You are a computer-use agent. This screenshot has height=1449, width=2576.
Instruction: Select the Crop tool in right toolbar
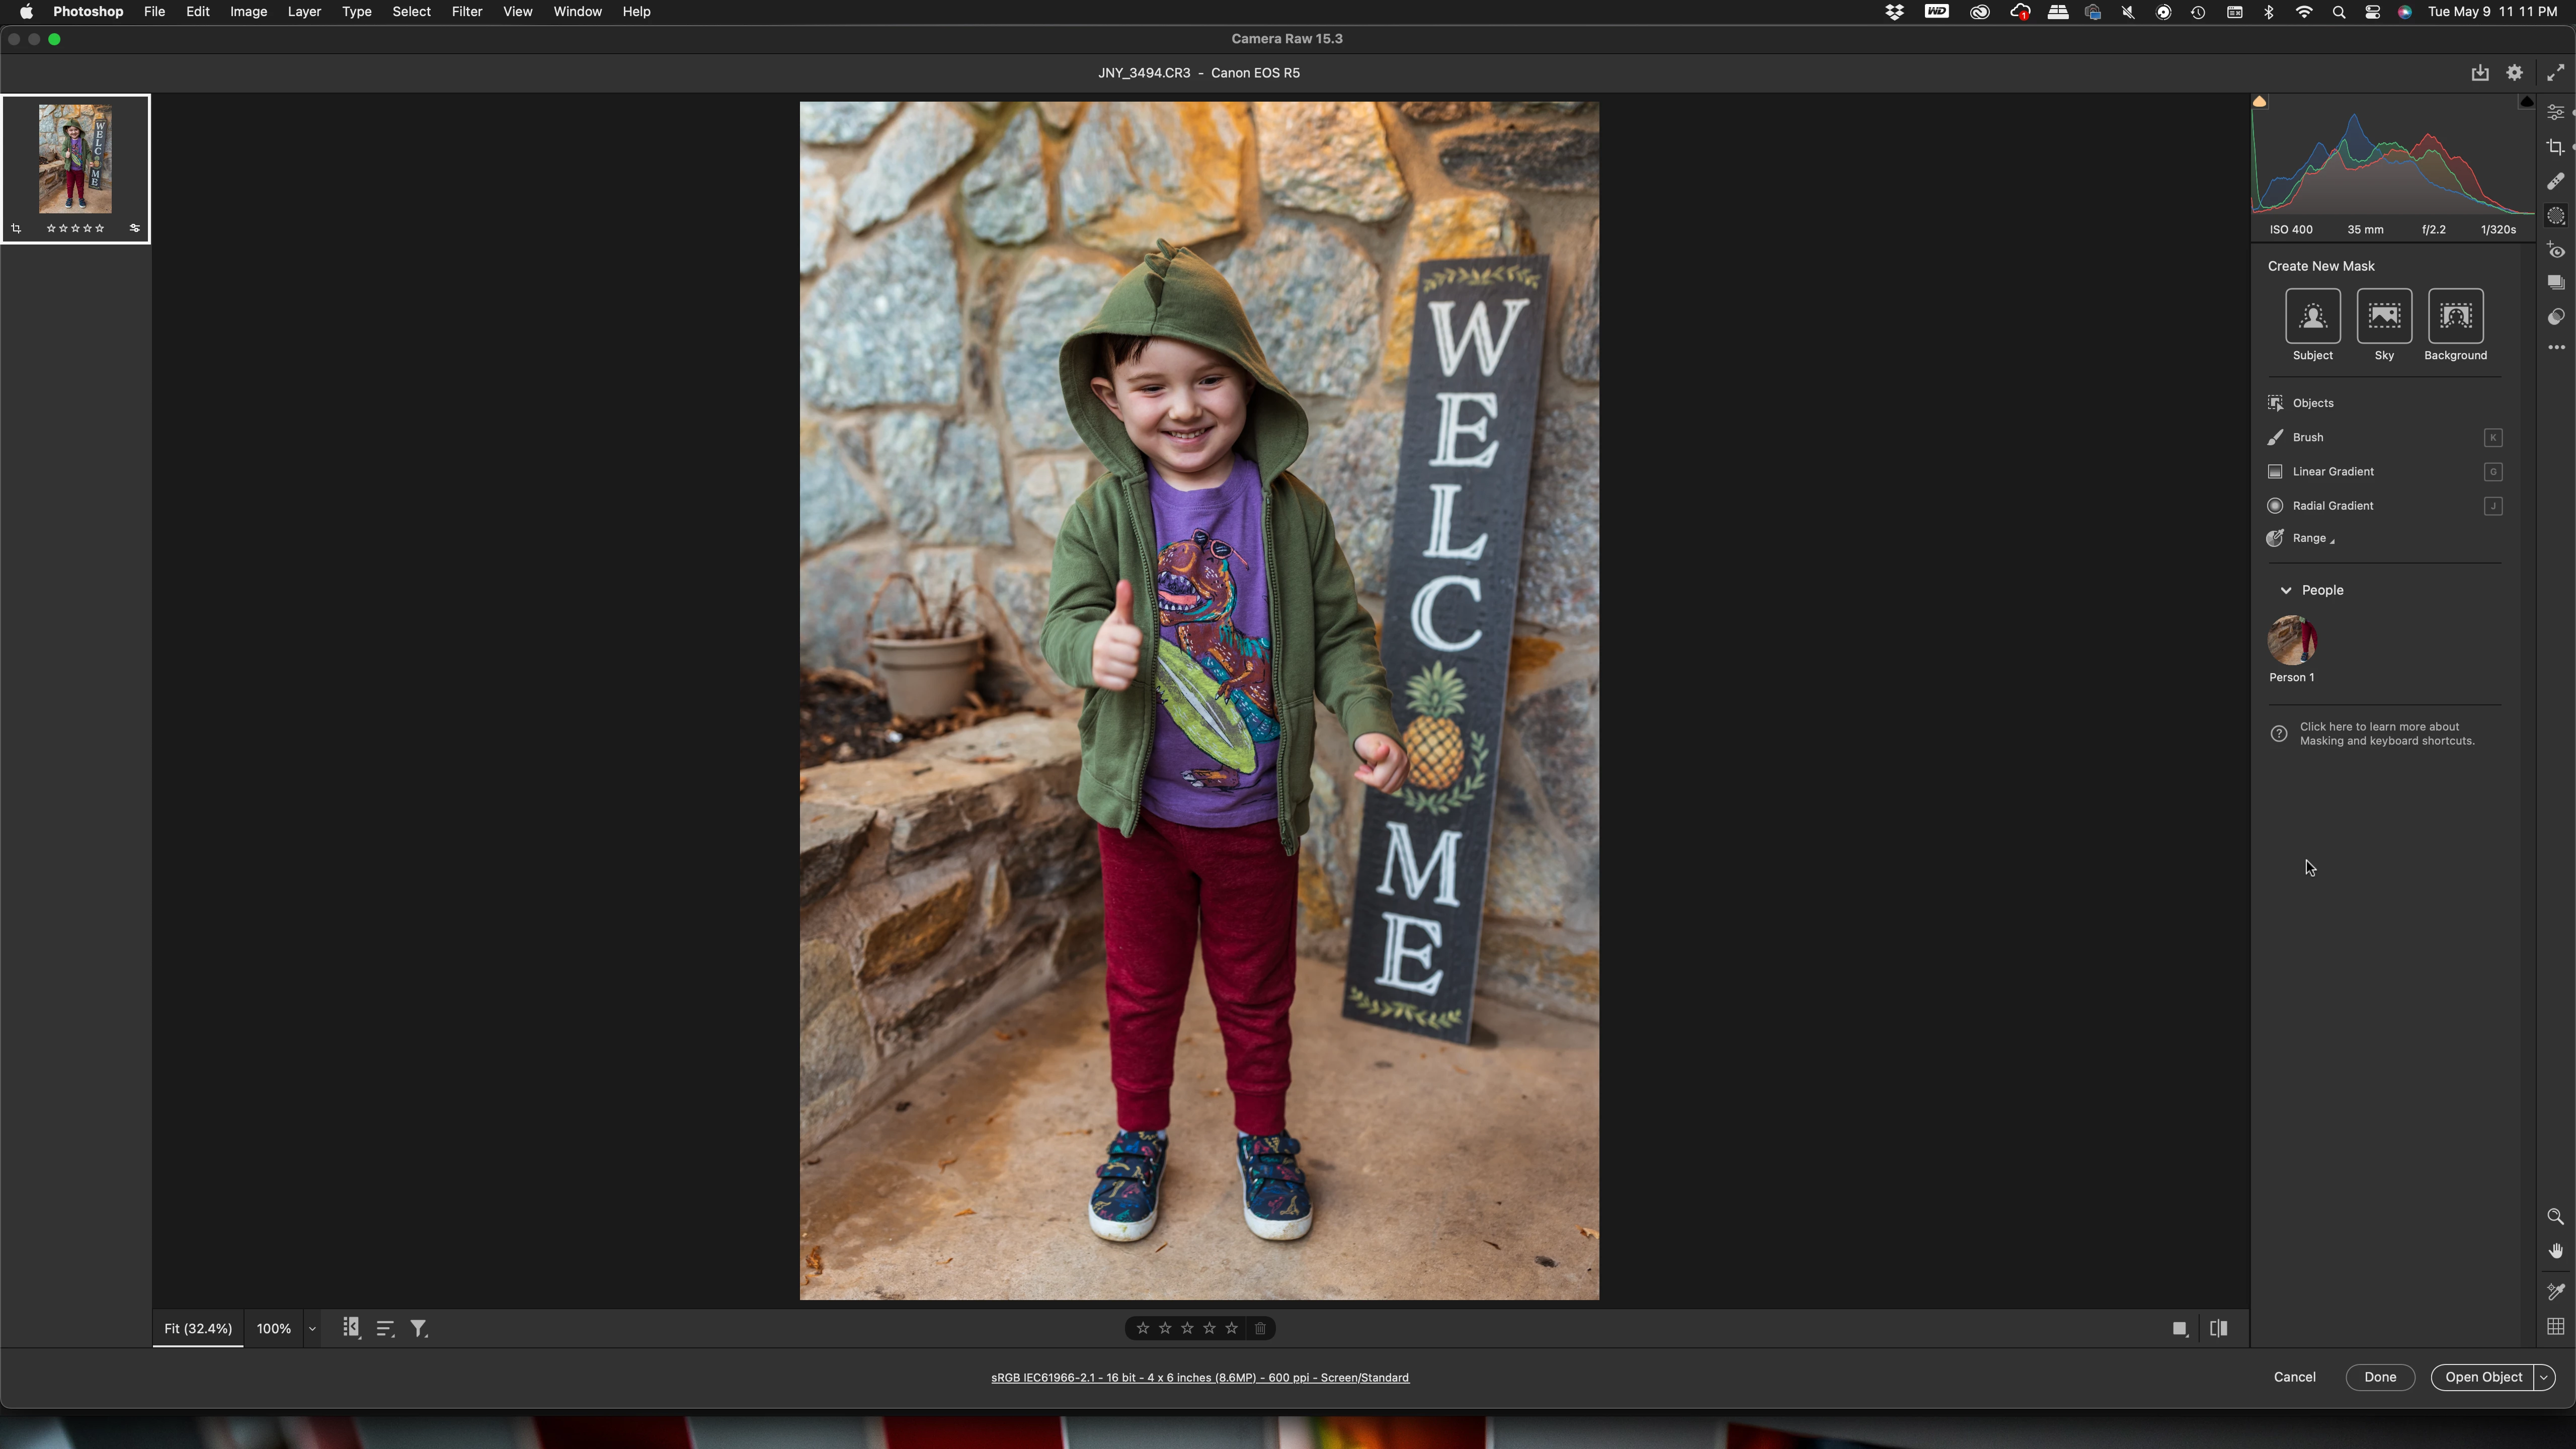pos(2555,147)
